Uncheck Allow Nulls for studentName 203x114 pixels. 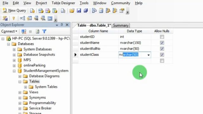click(162, 43)
